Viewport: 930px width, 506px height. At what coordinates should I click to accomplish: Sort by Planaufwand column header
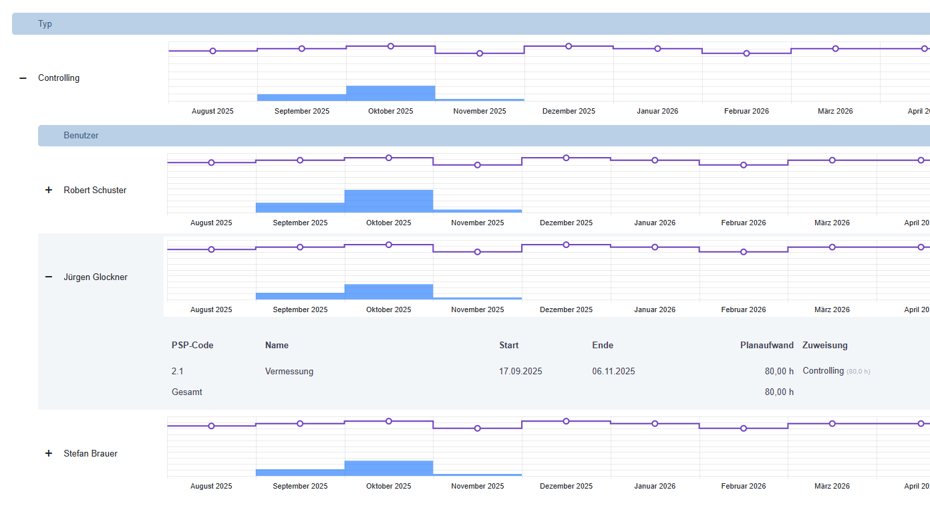(x=767, y=346)
